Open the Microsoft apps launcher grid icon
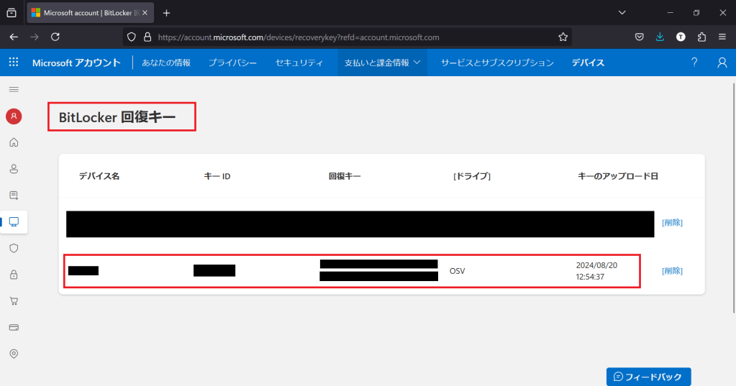 [14, 63]
